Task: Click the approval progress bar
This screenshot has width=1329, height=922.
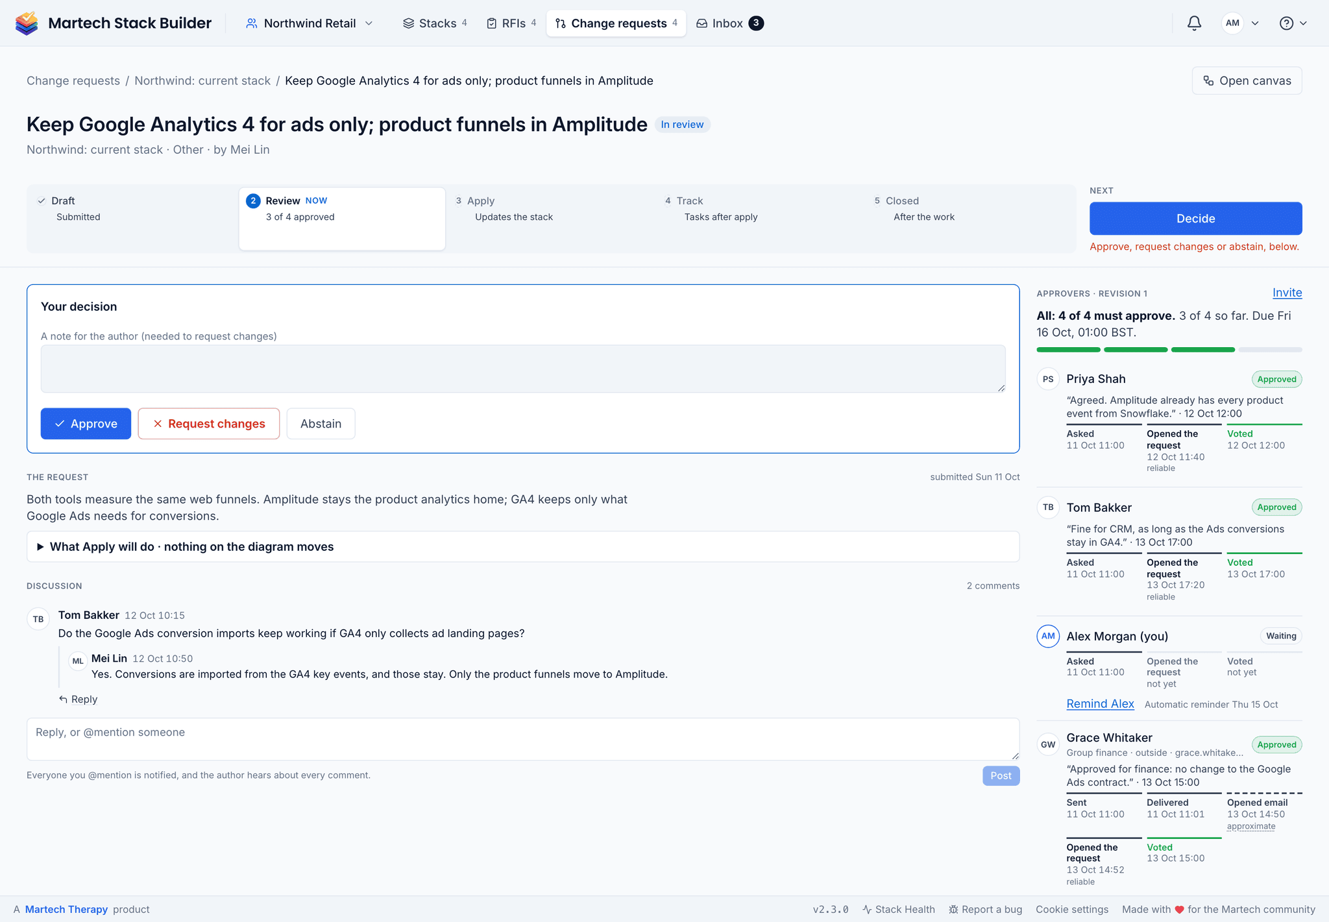Action: pos(1169,350)
